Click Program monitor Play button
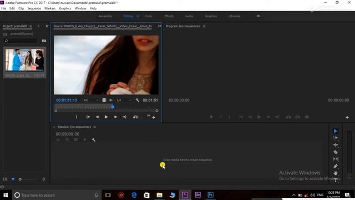 pos(259,117)
